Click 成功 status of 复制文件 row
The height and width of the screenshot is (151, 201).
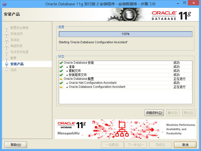click(177, 71)
